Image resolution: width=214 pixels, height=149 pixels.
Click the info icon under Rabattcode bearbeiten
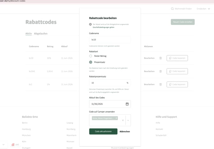click(x=90, y=24)
